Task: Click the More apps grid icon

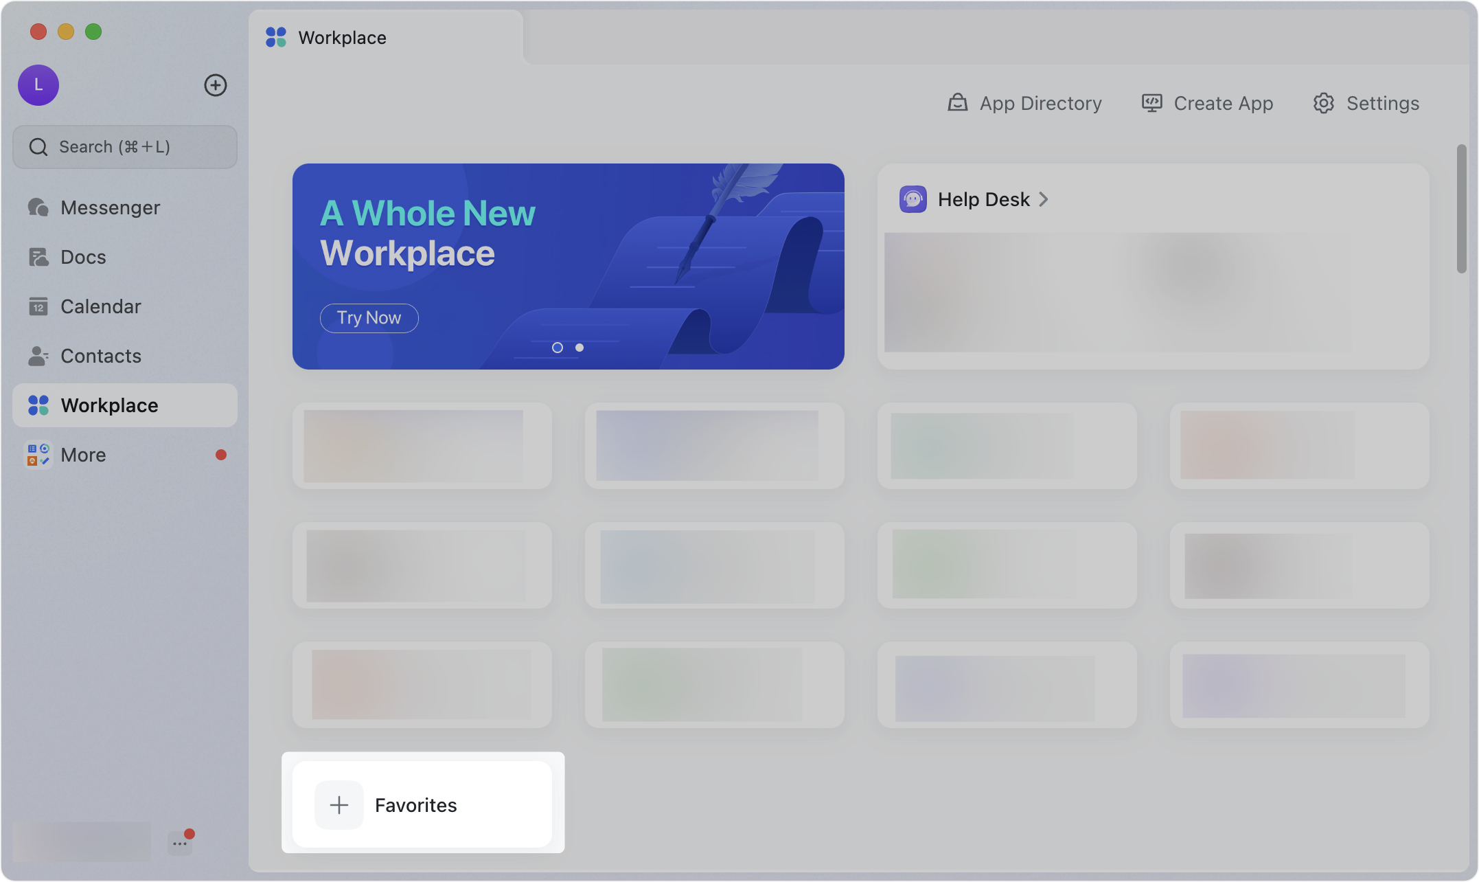Action: coord(38,455)
